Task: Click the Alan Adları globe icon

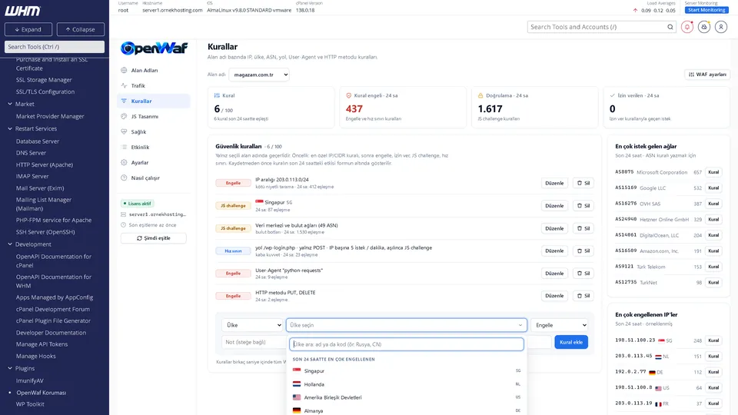Action: 124,70
